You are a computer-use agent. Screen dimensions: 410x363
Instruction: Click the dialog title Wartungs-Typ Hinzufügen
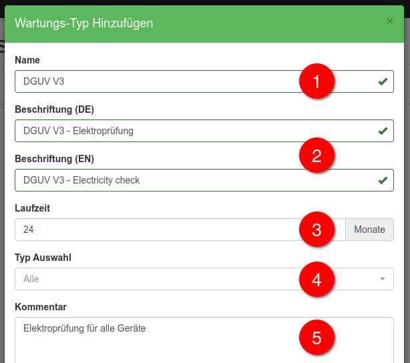tap(84, 23)
